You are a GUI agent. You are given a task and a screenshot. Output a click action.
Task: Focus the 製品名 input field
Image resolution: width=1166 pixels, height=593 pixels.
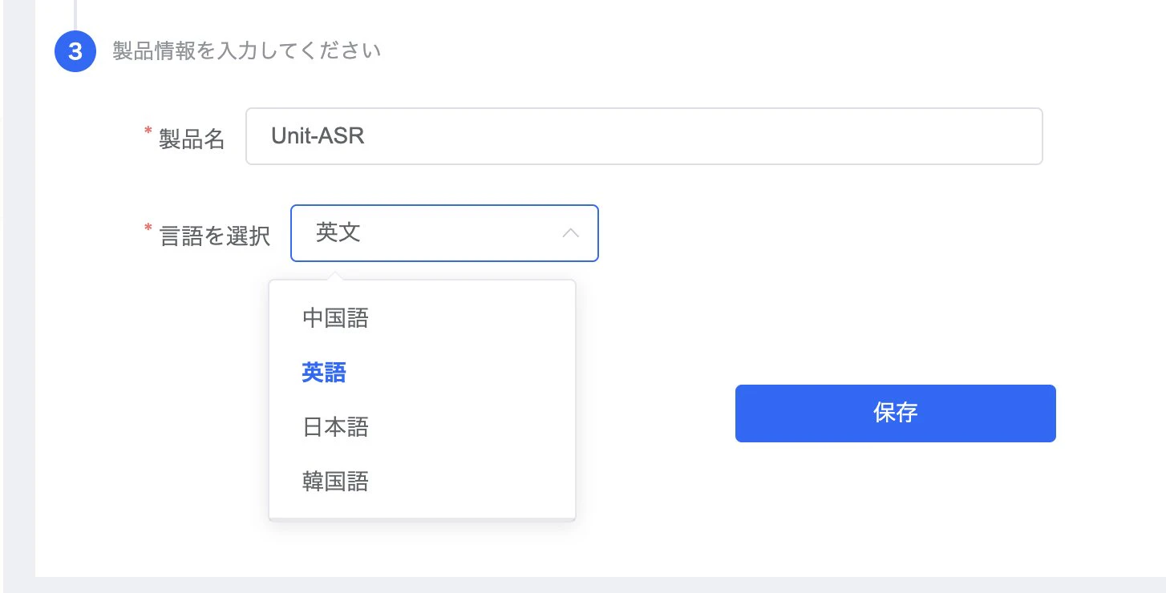[644, 136]
